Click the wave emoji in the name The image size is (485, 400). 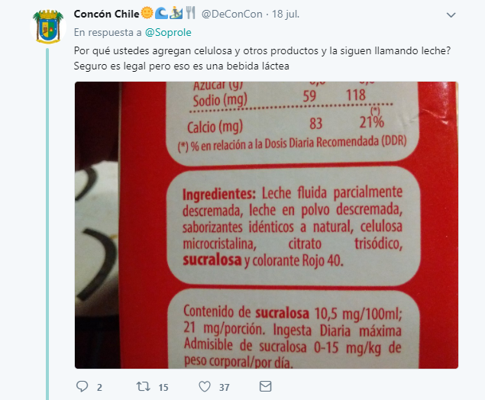click(x=161, y=13)
